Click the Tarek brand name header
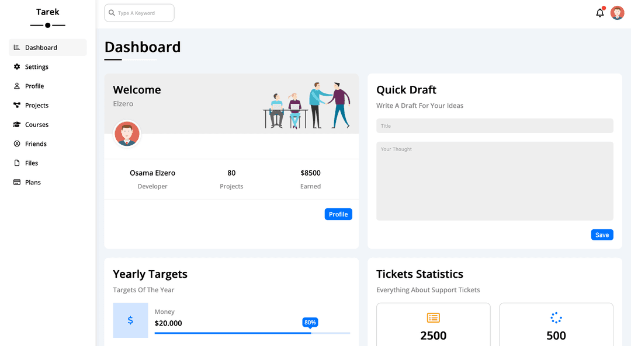The height and width of the screenshot is (346, 631). (47, 12)
